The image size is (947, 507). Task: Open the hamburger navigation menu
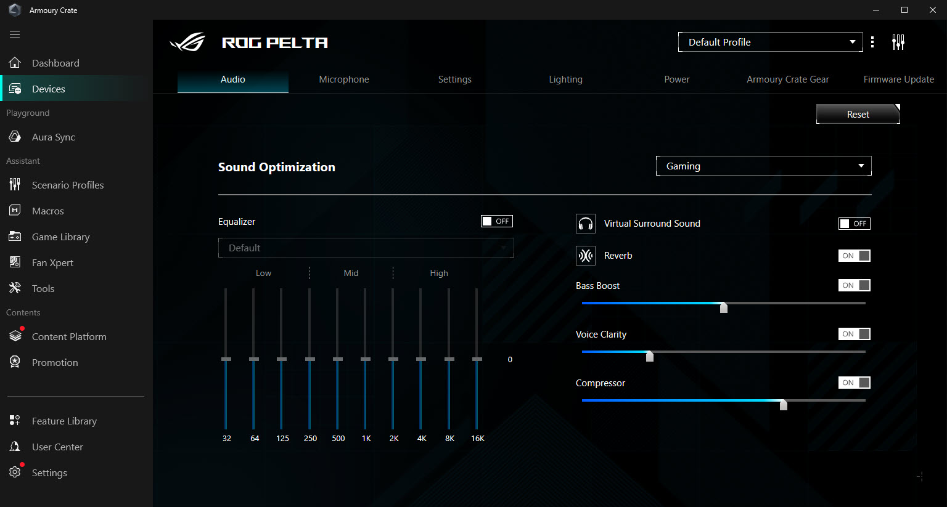click(15, 34)
